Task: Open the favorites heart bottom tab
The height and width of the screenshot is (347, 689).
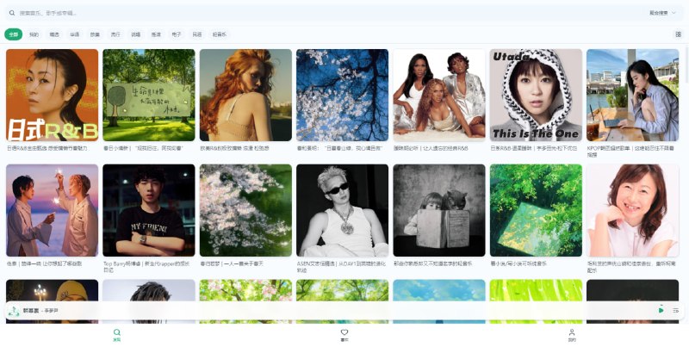Action: (x=344, y=335)
